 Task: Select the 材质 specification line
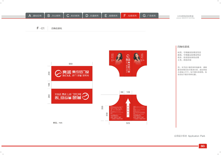coord(189,52)
